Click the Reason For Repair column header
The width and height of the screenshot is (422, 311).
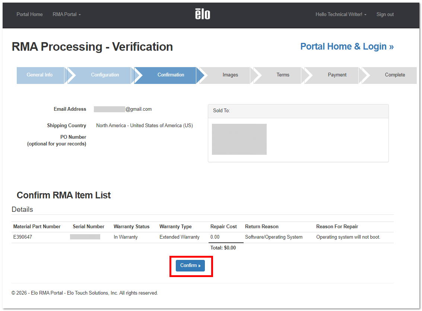point(337,227)
